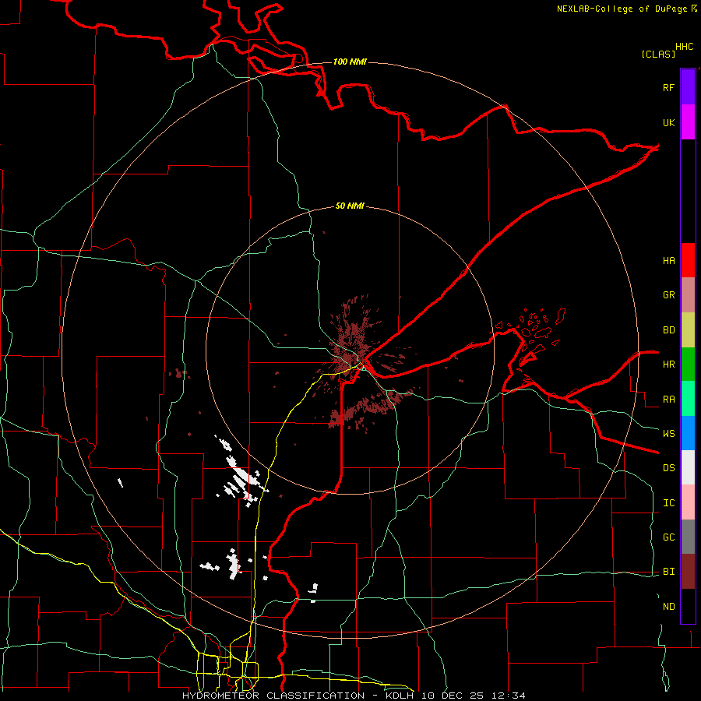Click the RF purple legend swatch
Viewport: 701px width, 701px height.
pos(688,87)
